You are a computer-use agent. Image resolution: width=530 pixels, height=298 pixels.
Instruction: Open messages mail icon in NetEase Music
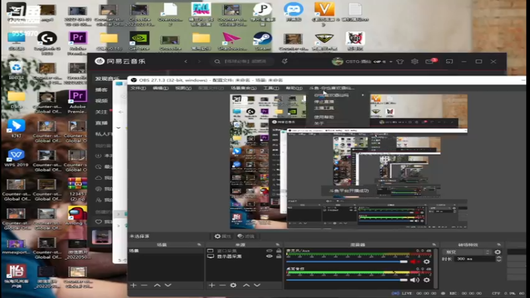[430, 62]
